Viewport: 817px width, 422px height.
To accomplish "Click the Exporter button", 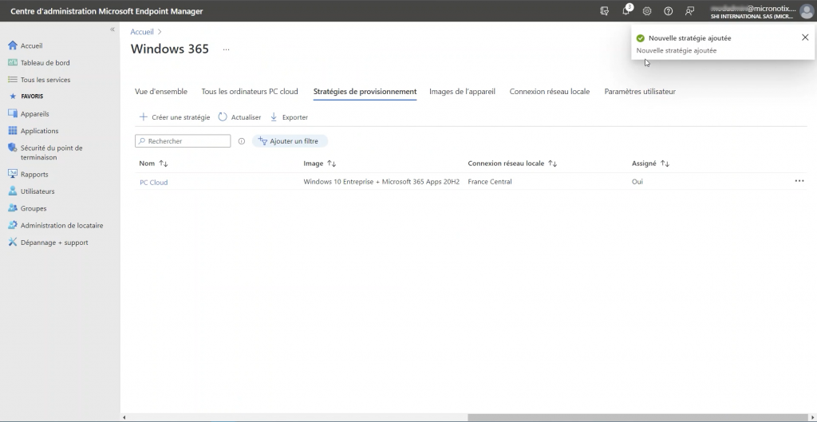I will (x=289, y=117).
